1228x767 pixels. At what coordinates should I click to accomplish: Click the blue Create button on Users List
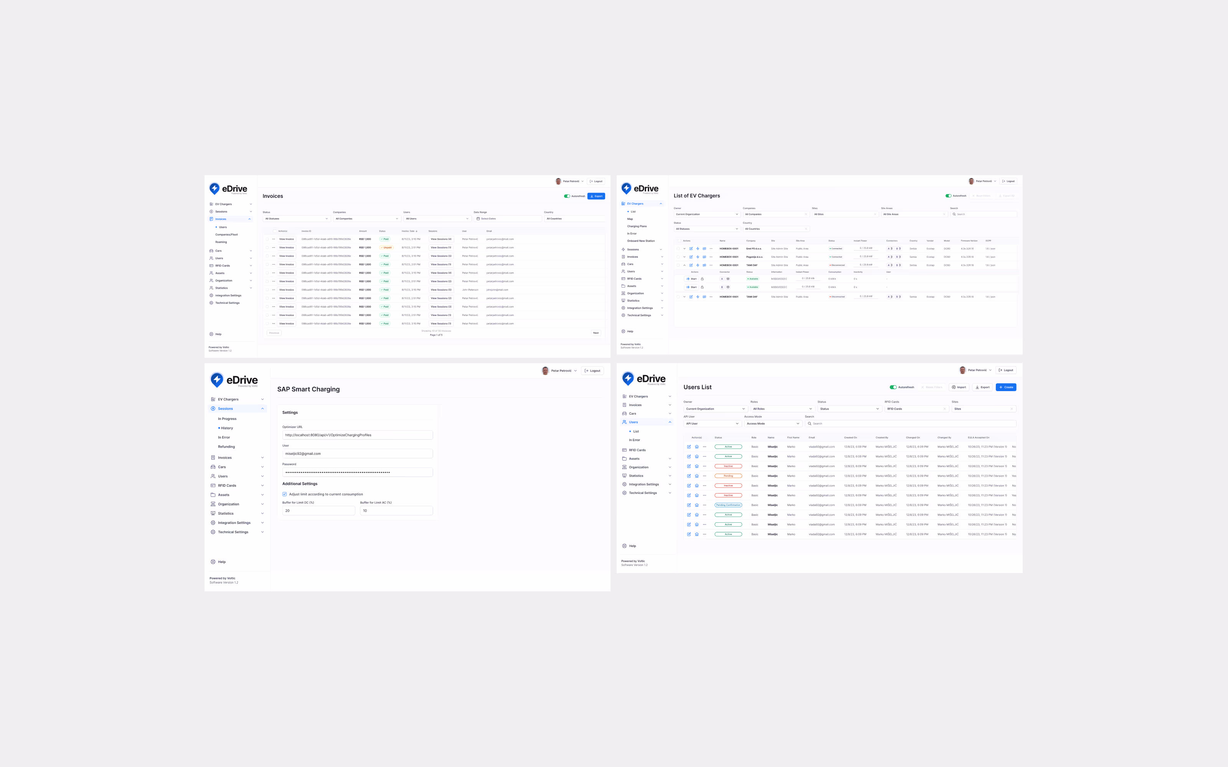click(1005, 387)
